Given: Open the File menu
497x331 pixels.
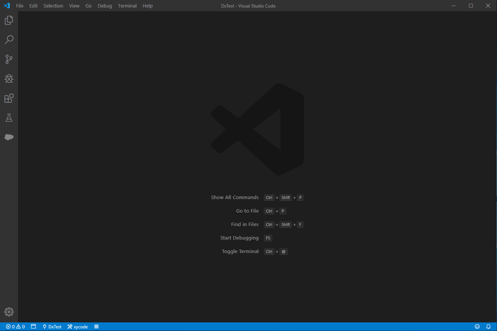Looking at the screenshot, I should tap(20, 6).
